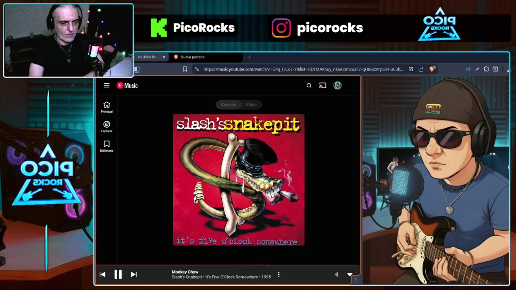Open the three-dot overlay menu at player corner

pyautogui.click(x=356, y=280)
